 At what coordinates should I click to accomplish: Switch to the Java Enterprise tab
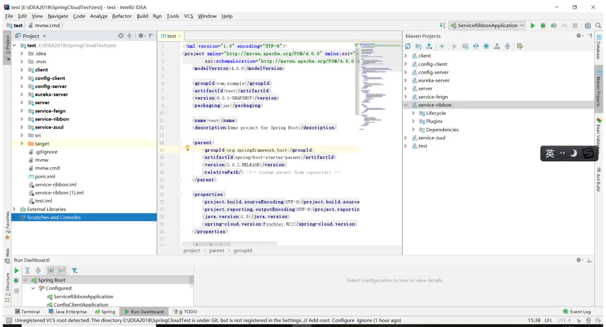[x=67, y=311]
